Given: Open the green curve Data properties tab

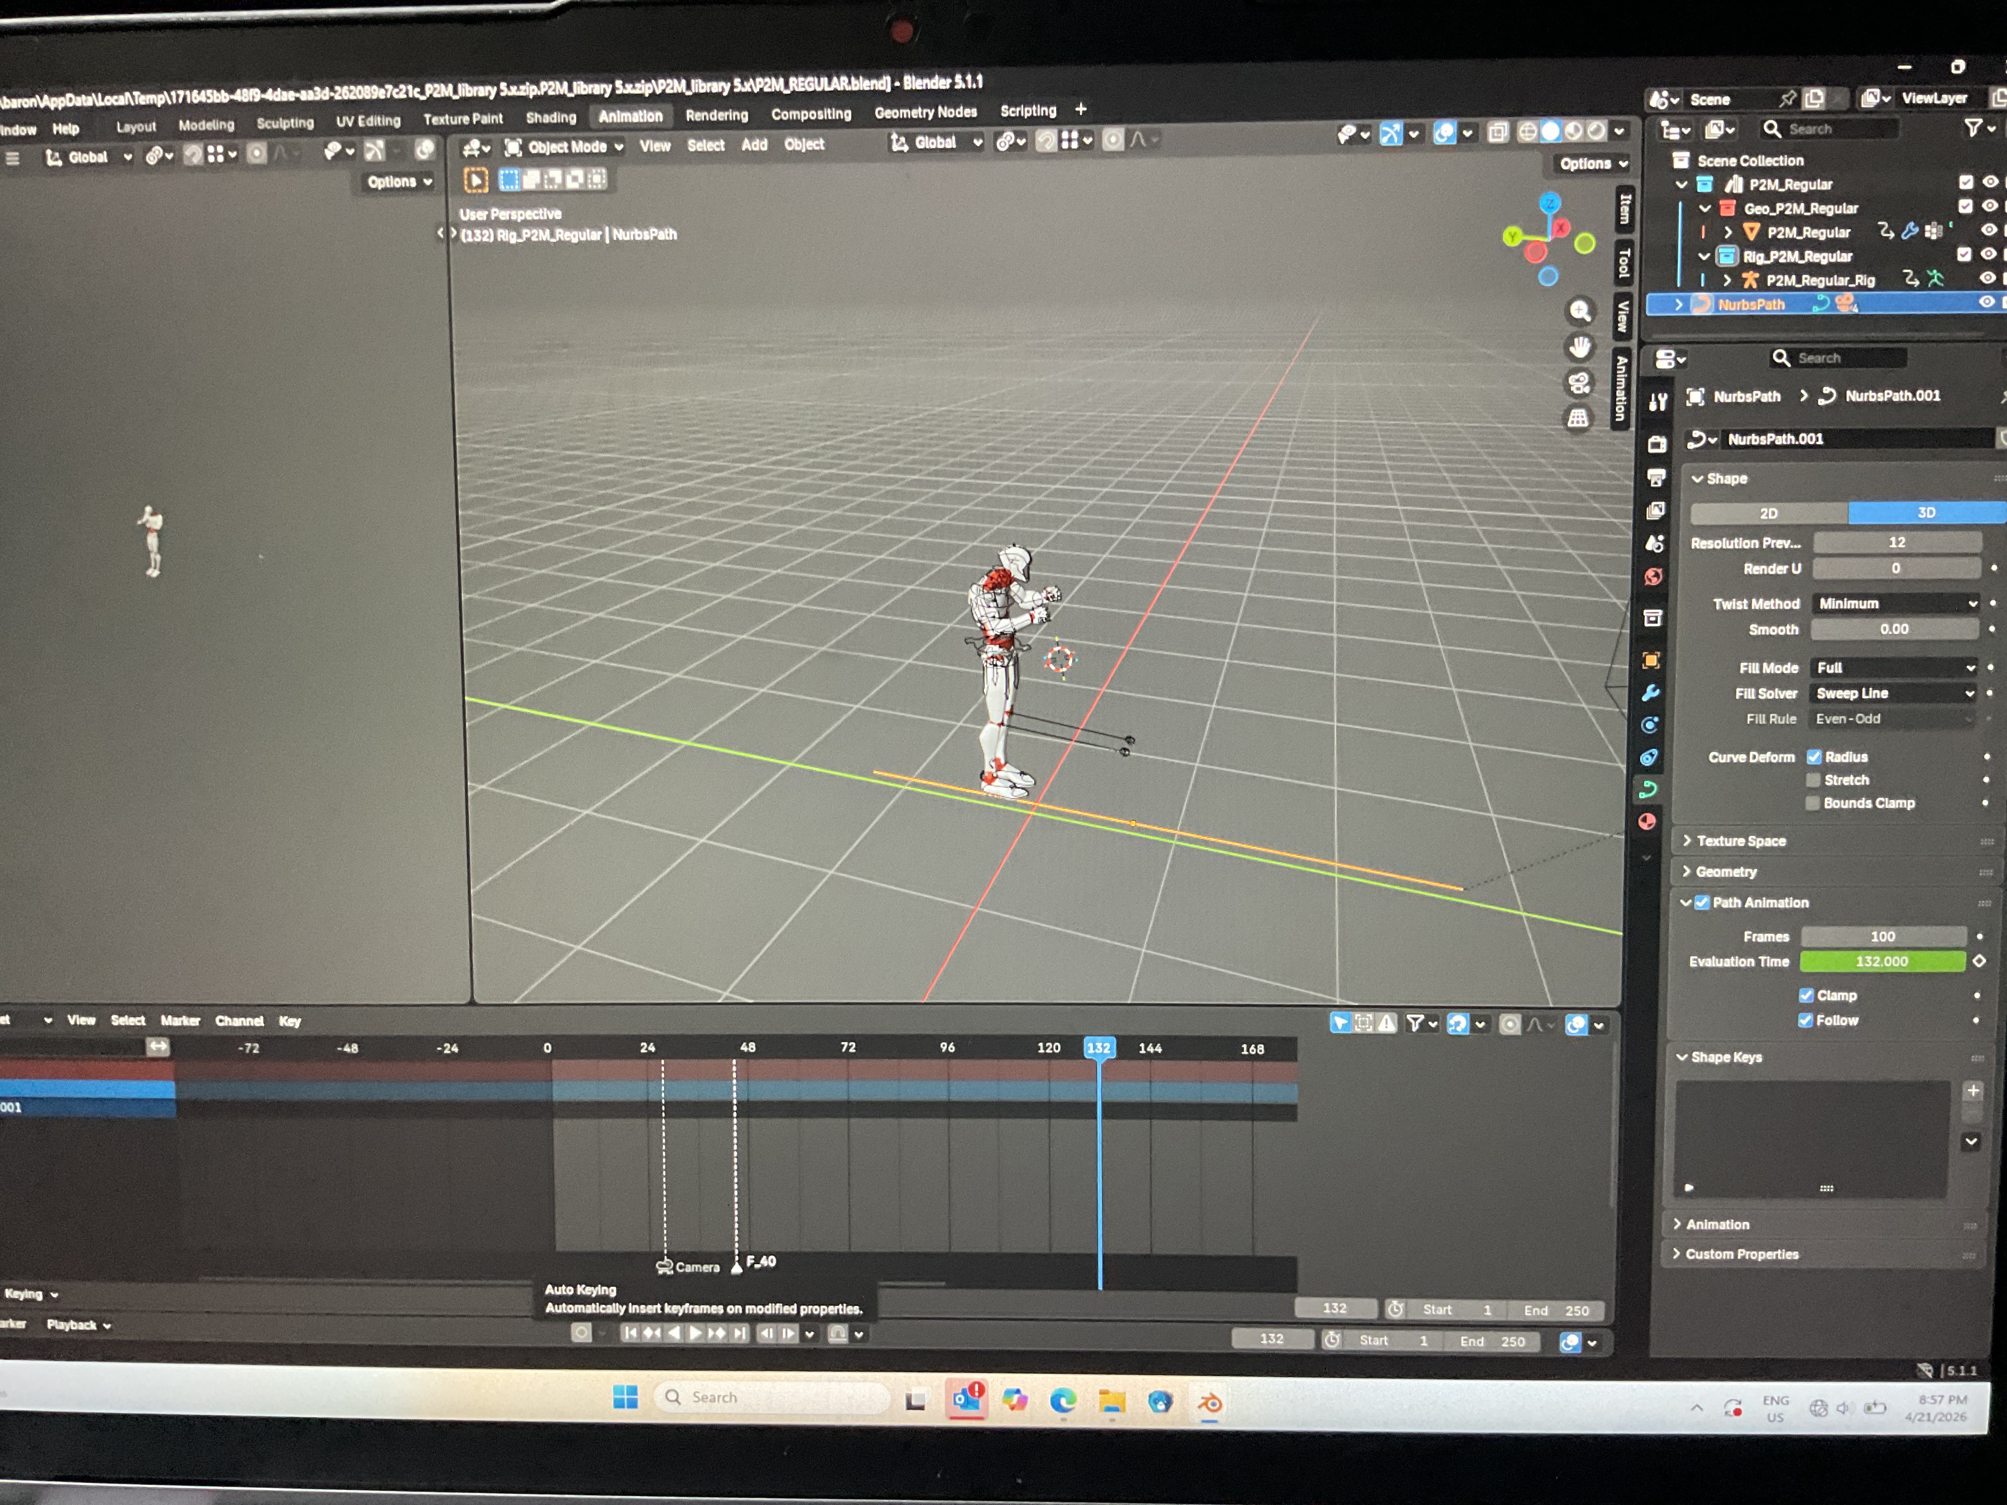Looking at the screenshot, I should click(x=1649, y=789).
